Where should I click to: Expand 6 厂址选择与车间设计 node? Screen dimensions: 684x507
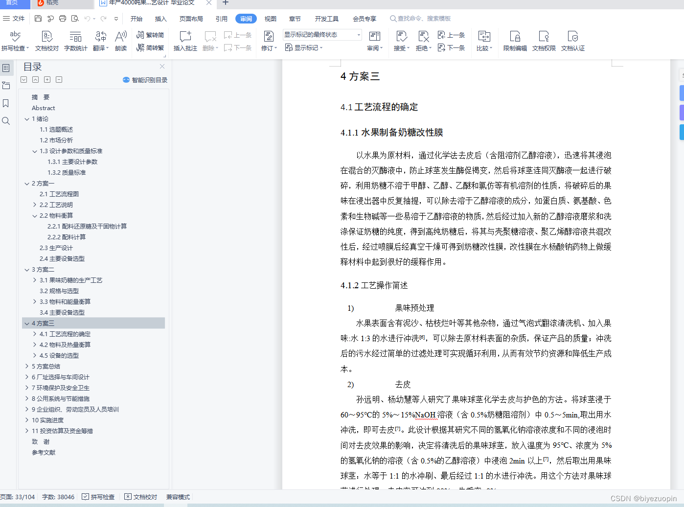click(27, 377)
